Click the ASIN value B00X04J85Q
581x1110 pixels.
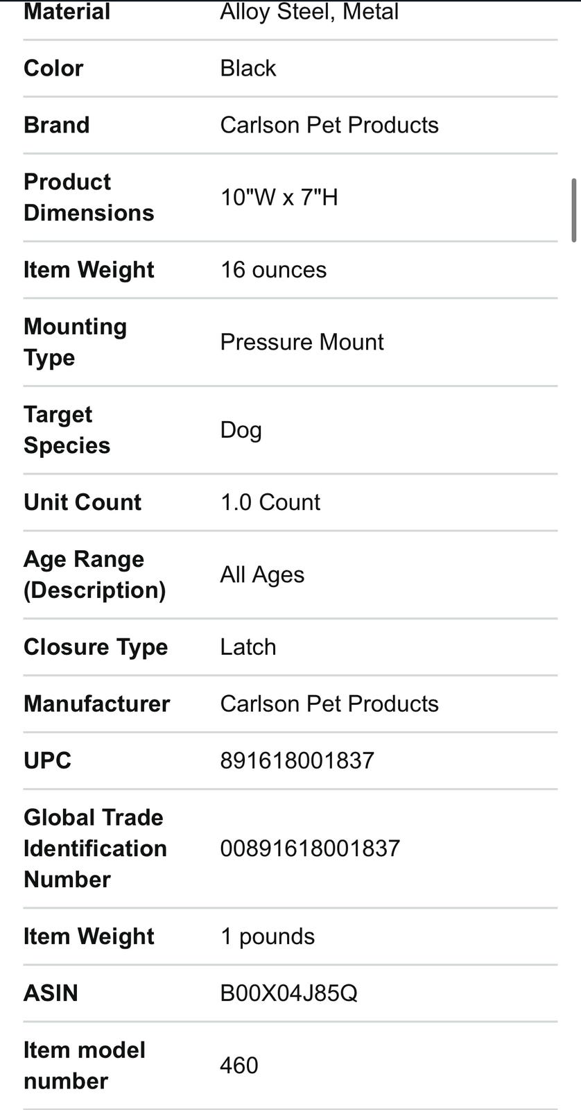(x=288, y=993)
